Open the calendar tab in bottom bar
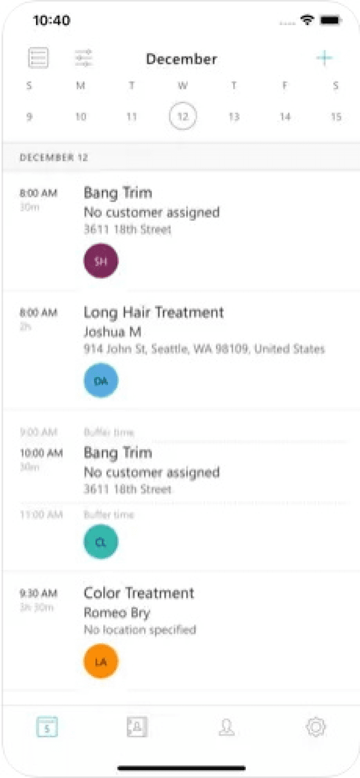Screen dimensions: 360x778 coord(47,727)
